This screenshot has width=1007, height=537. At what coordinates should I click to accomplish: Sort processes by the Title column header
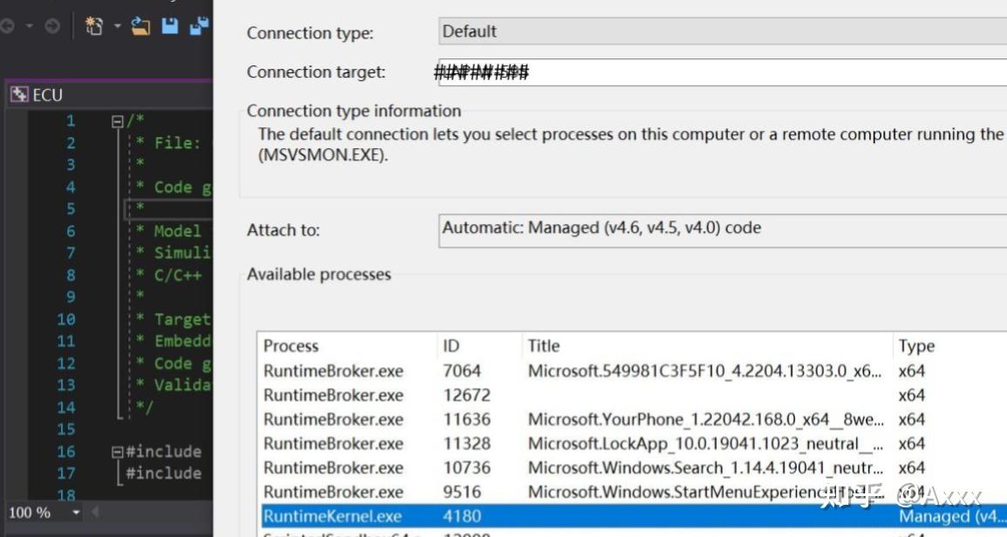click(544, 346)
